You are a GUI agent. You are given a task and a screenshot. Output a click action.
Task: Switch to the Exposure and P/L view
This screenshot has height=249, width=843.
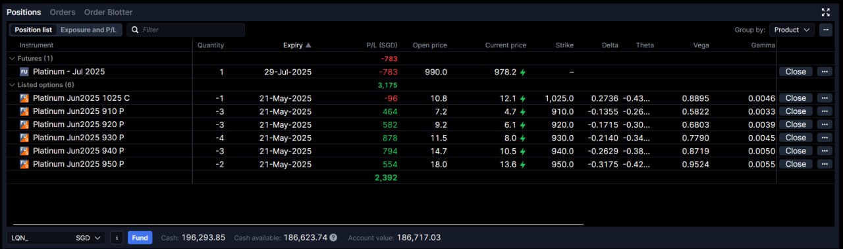pyautogui.click(x=88, y=30)
